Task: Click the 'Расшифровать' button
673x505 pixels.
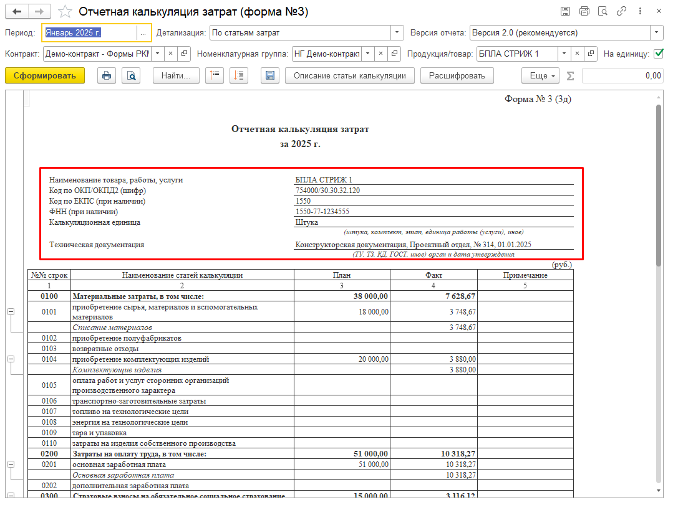Action: (x=457, y=76)
